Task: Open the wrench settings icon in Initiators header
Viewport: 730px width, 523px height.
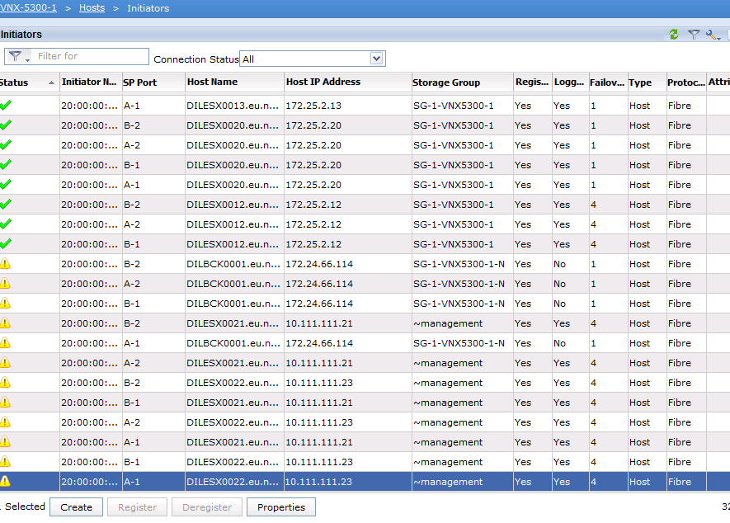Action: (713, 35)
